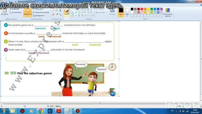202x114 pixels.
Task: Open the Rotate (Повернуть) dropdown
Action: 39,16
